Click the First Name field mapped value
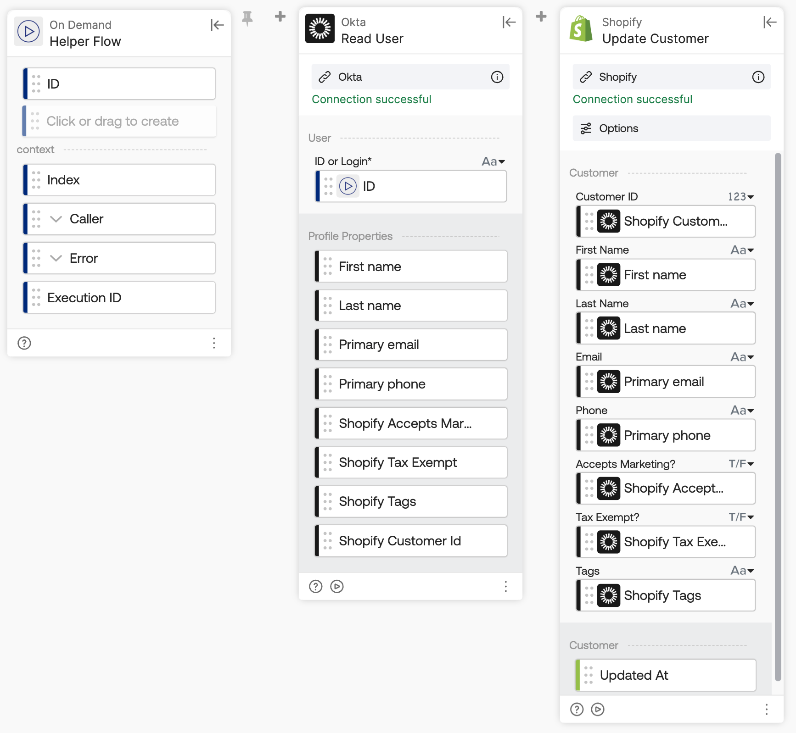 [666, 275]
